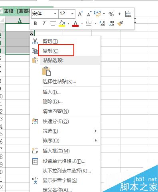Choose 复制(C) from context menu
This screenshot has width=158, height=192.
[50, 51]
